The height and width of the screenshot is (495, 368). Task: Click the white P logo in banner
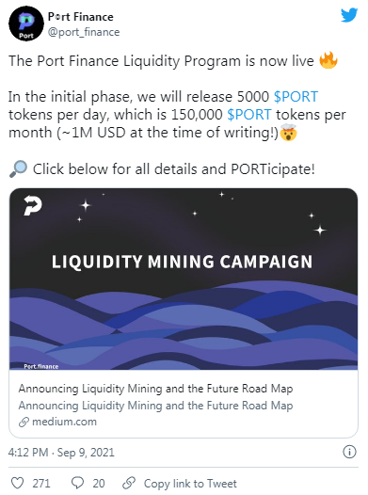[33, 205]
